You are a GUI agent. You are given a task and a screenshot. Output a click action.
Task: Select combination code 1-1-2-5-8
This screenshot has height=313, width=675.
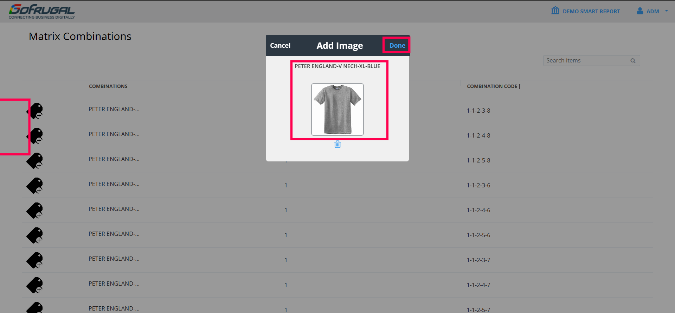[x=478, y=160]
